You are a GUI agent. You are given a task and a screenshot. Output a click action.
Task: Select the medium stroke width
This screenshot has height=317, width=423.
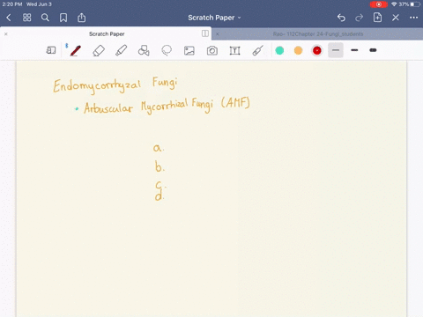pos(354,50)
